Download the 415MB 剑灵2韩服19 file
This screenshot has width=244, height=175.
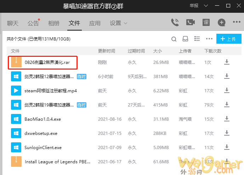pyautogui.click(x=227, y=104)
